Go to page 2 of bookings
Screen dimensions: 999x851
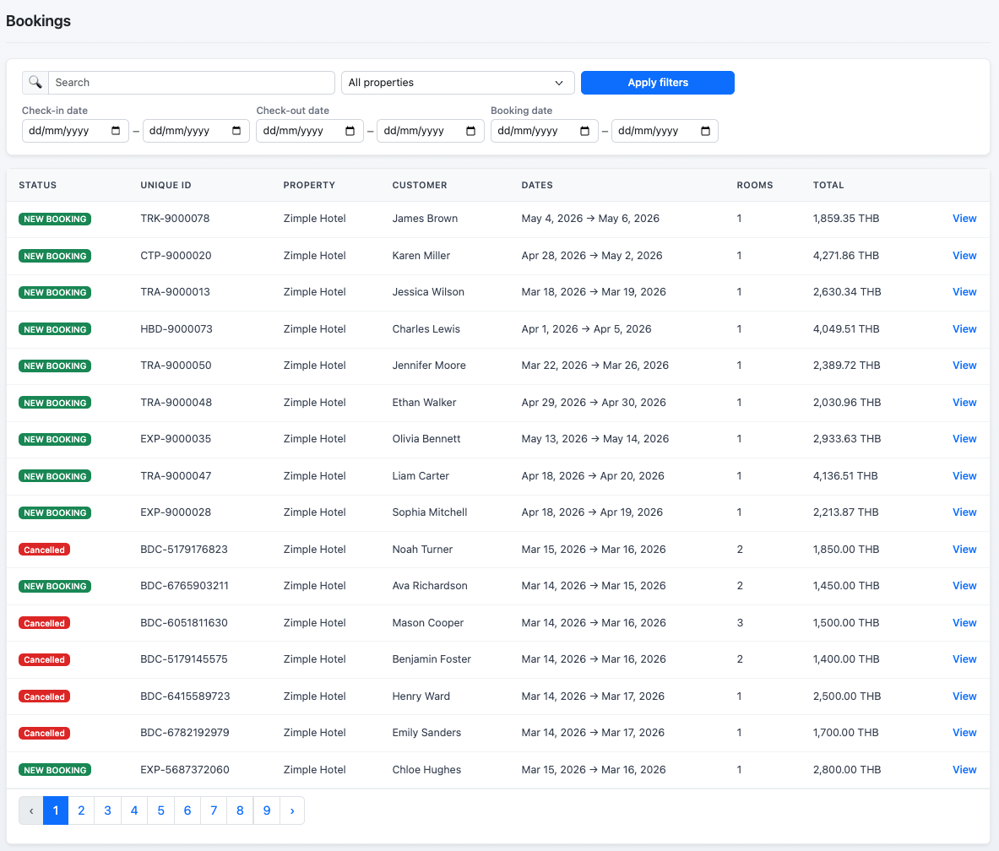point(81,810)
